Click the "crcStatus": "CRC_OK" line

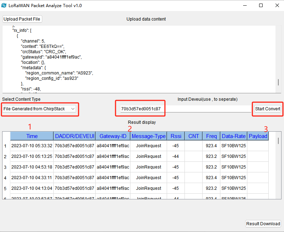click(43, 52)
